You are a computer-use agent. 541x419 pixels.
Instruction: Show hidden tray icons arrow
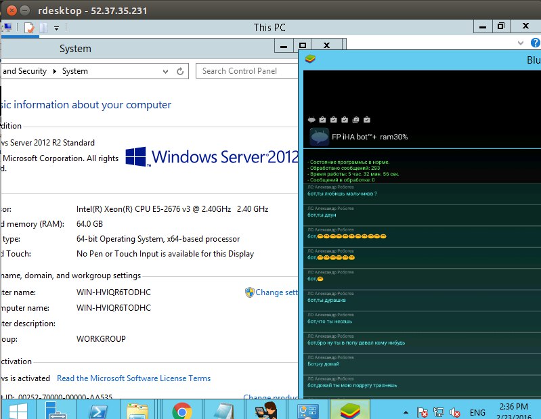406,412
